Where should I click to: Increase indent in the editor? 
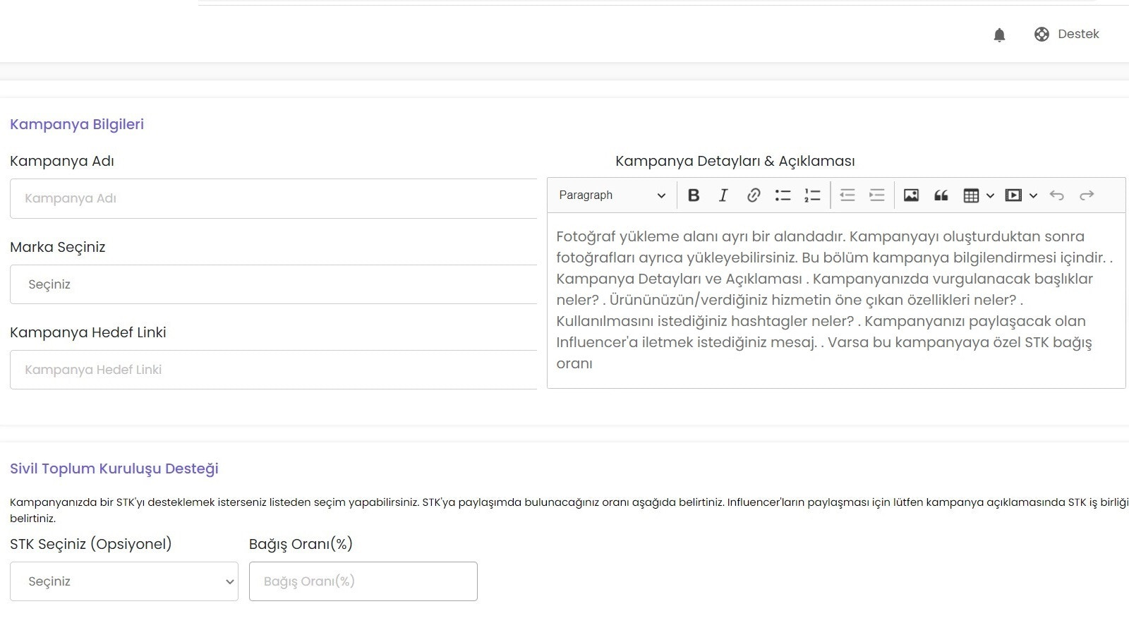[877, 195]
